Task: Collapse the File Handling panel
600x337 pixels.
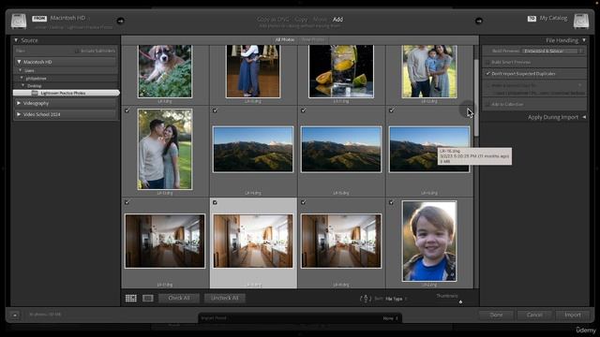Action: [x=584, y=40]
